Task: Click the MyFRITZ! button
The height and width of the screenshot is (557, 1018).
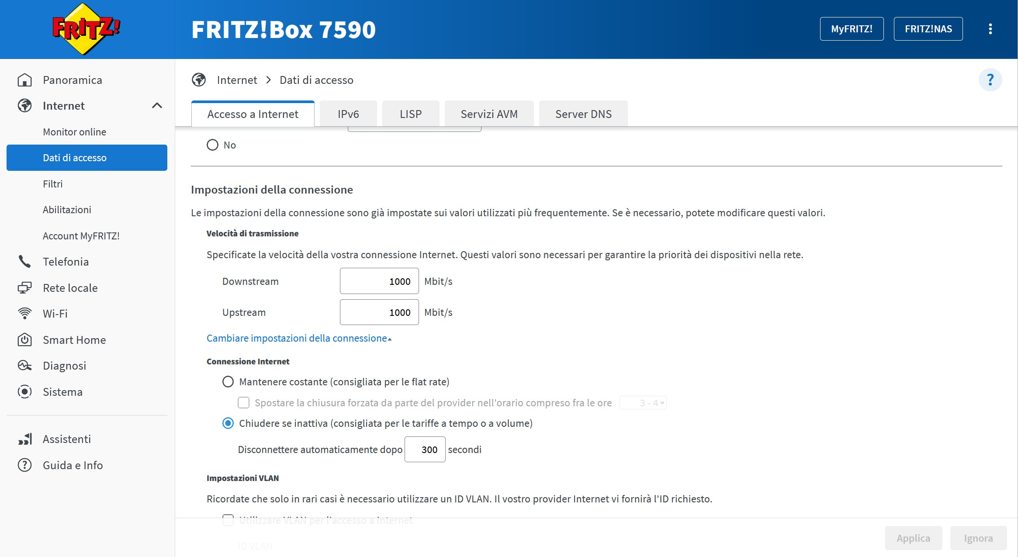Action: (852, 29)
